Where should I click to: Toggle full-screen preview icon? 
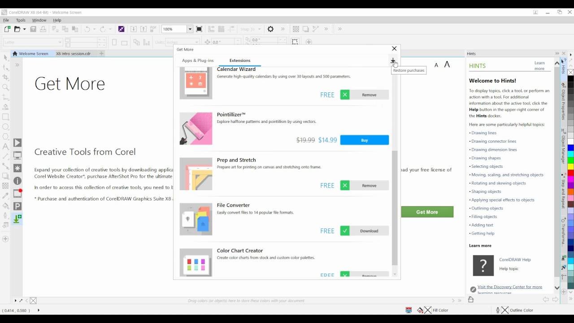(199, 29)
